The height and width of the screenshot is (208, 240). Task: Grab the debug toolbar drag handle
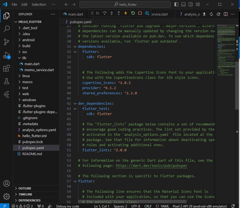coord(92,13)
